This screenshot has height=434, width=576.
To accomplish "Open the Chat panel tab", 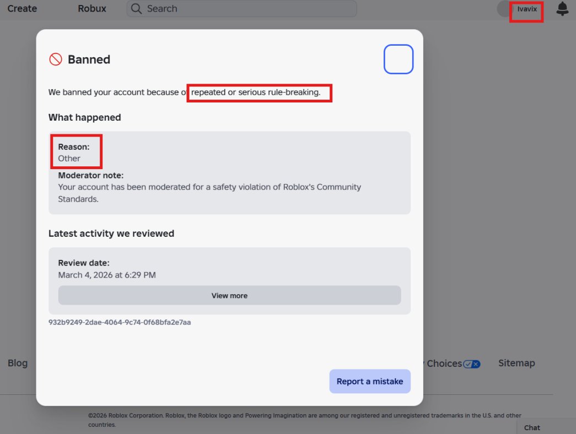I will (x=531, y=427).
